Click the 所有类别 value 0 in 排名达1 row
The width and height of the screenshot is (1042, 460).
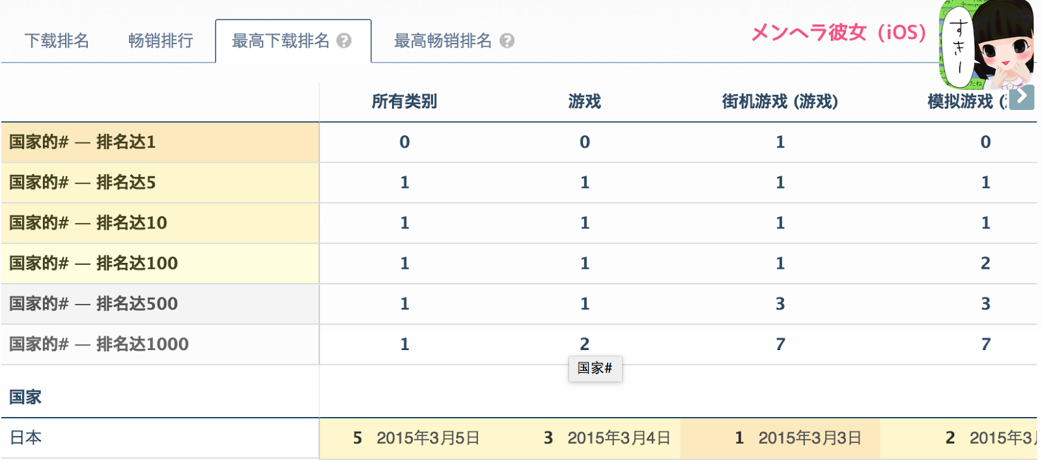(404, 142)
